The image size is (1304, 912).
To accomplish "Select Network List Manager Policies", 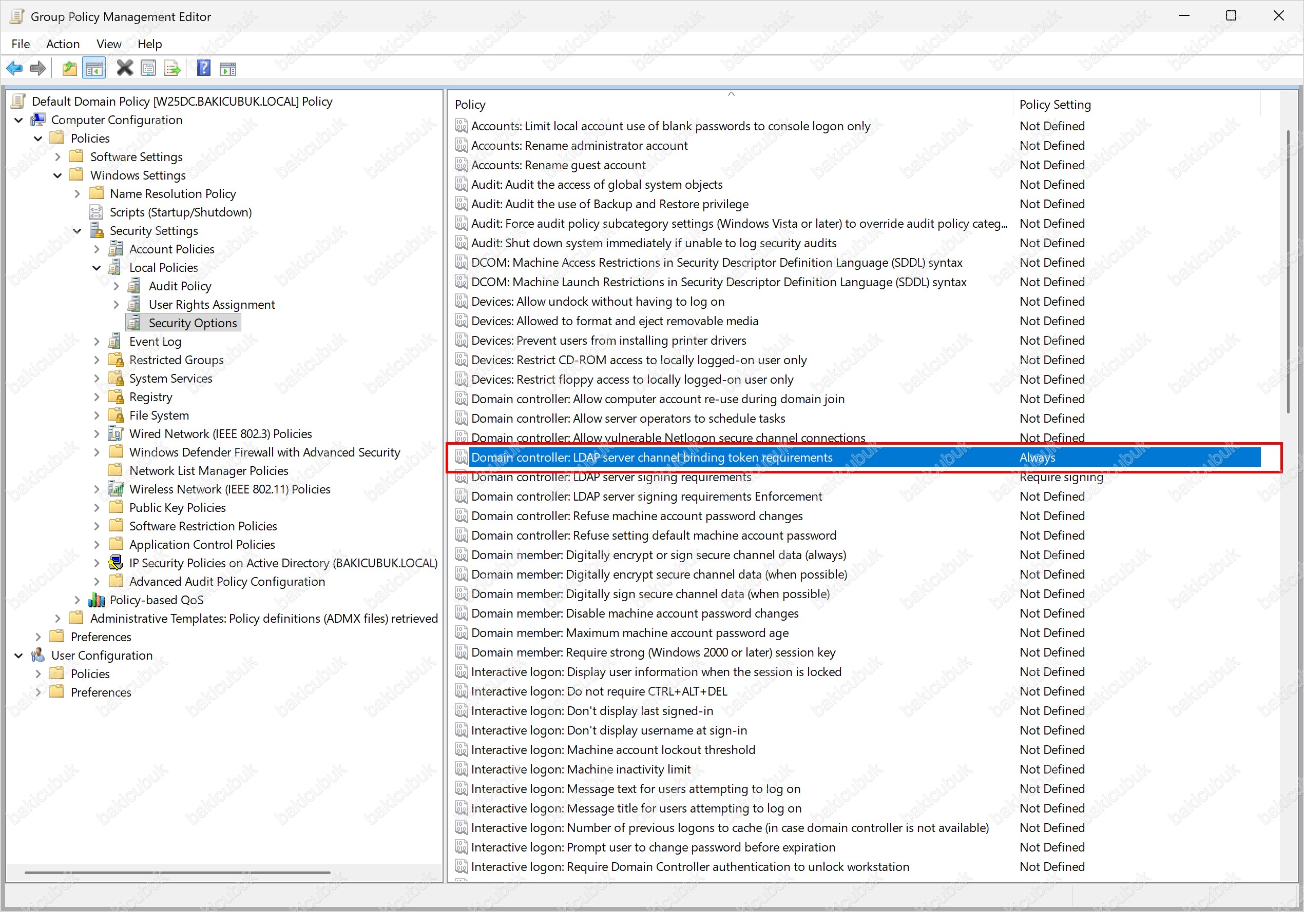I will click(208, 470).
